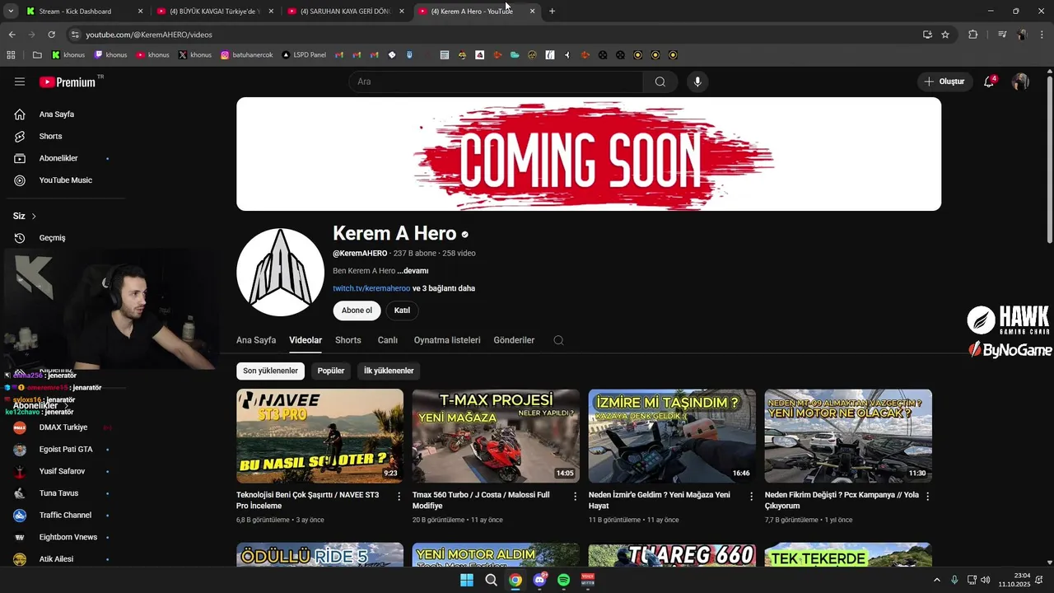Open Kerem A Hero channel avatar

280,272
